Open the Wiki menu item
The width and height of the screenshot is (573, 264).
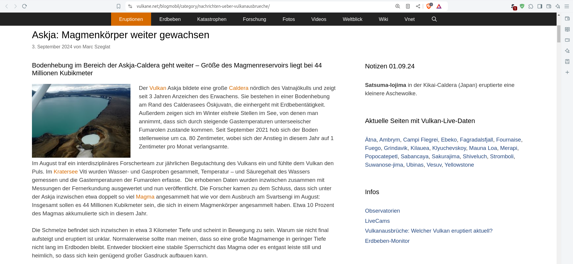[383, 19]
